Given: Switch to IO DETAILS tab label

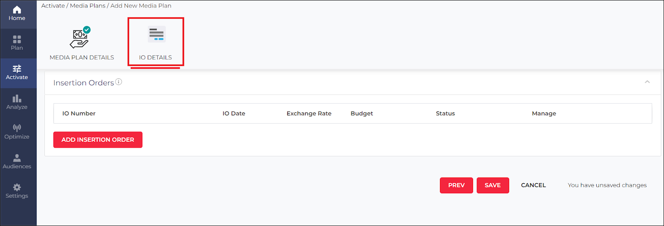Looking at the screenshot, I should tap(155, 58).
